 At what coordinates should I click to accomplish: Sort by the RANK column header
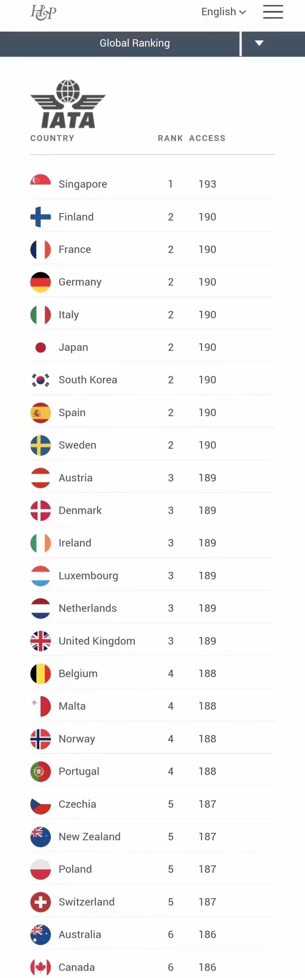170,138
